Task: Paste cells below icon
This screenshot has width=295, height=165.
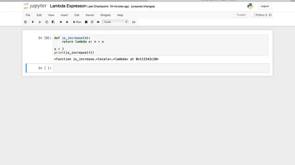Action: pyautogui.click(x=53, y=22)
